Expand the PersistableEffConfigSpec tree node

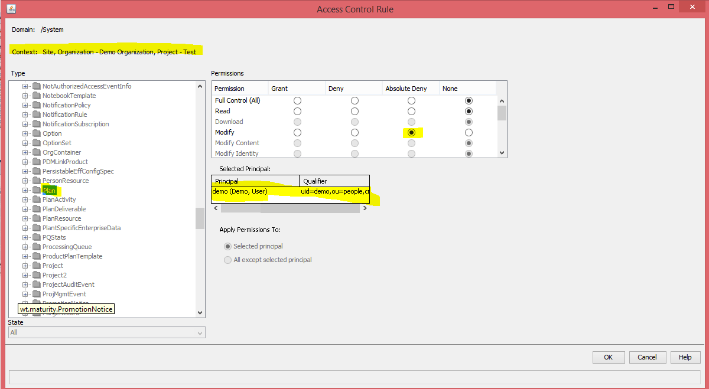(25, 171)
